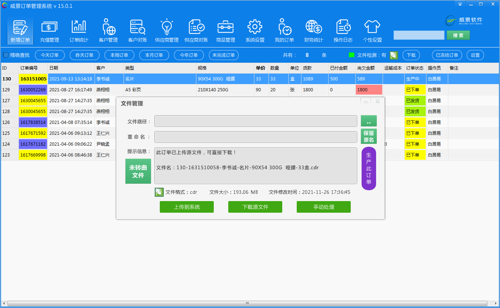Screen dimensions: 500x308
Task: Open title bar dropdown arrow menu
Action: click(x=460, y=4)
